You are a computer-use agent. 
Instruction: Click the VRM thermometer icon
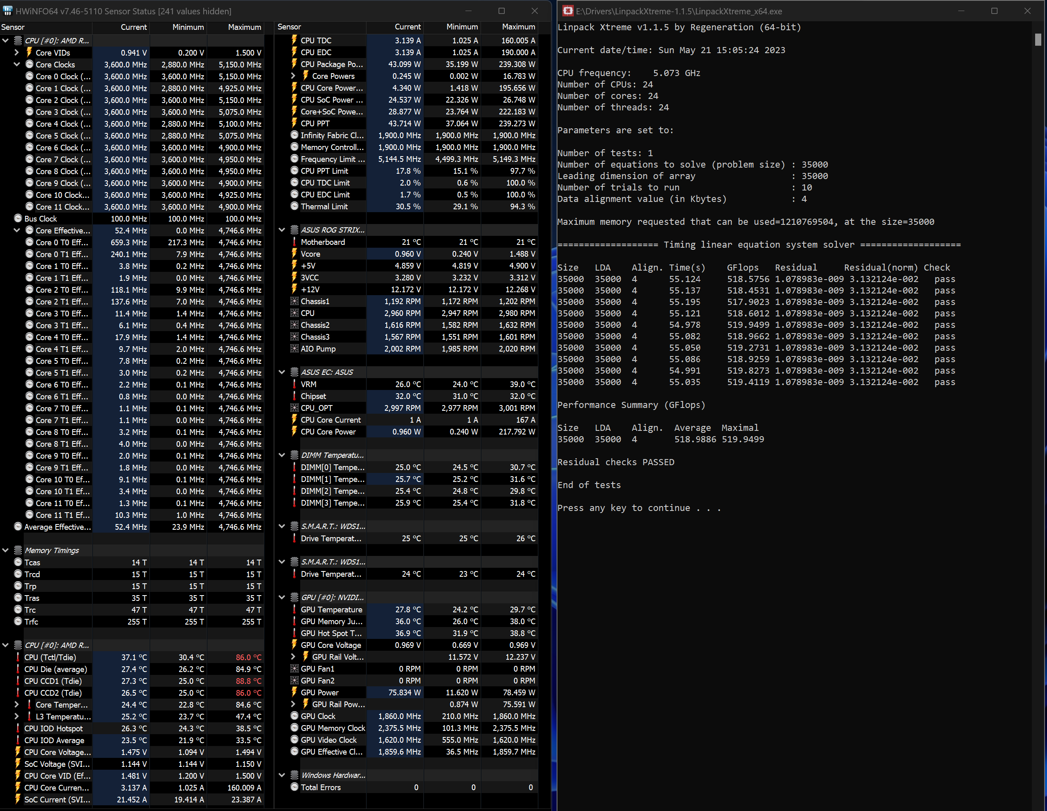pyautogui.click(x=294, y=384)
